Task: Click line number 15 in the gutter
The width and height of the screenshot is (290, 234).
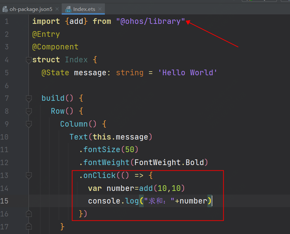Action: point(4,201)
